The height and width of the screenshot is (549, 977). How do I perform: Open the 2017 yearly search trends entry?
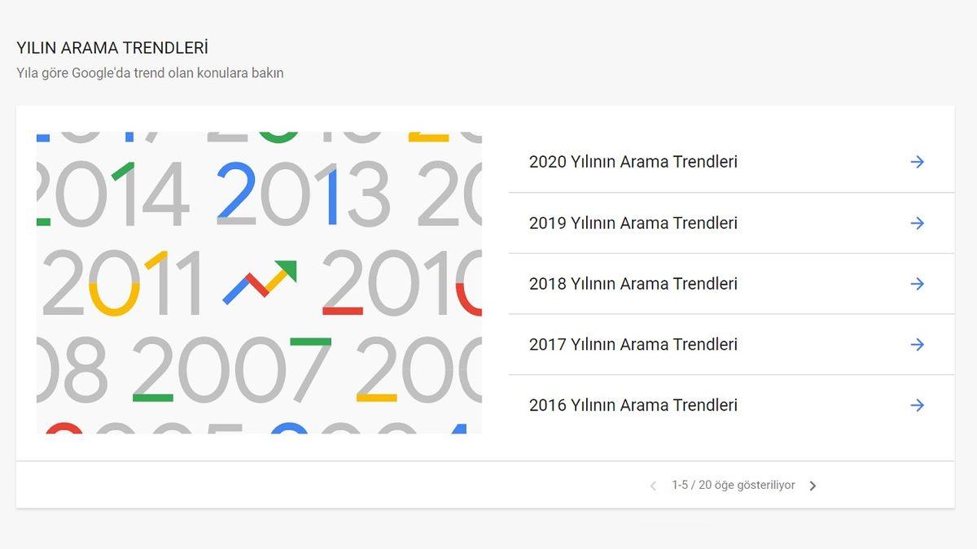tap(633, 344)
